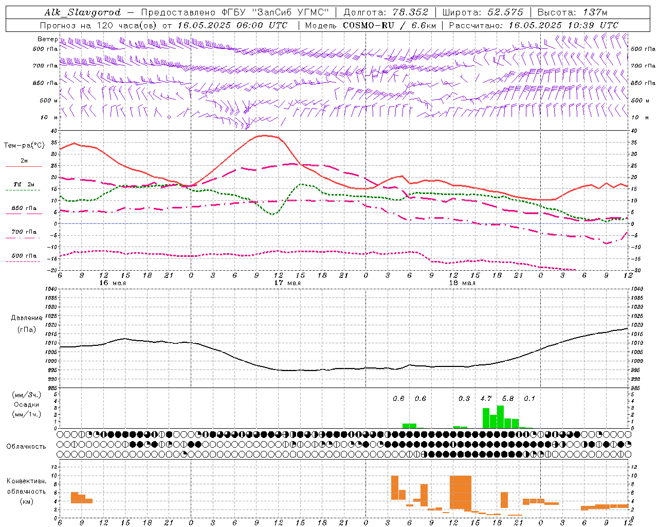
Task: Click the 500 гПа temperature legend entry
Action: [x=24, y=255]
